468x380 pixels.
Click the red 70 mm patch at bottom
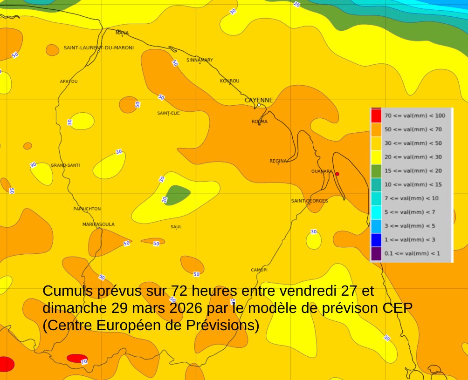click(76, 358)
